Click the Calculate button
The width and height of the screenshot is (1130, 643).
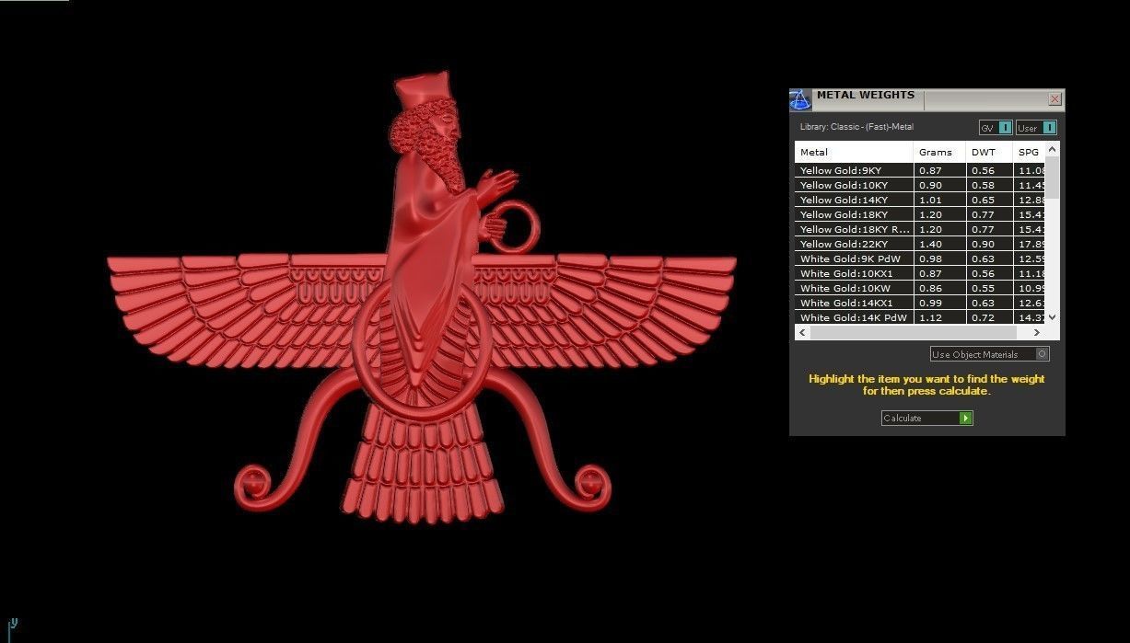coord(926,418)
